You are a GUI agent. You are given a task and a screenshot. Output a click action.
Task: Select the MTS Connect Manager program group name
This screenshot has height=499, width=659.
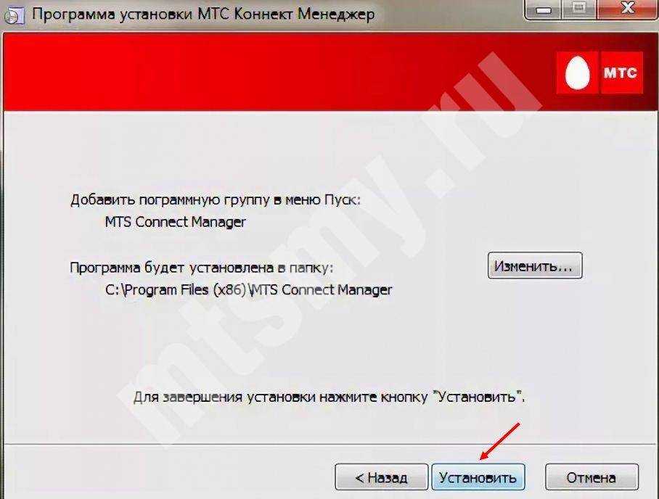point(175,222)
